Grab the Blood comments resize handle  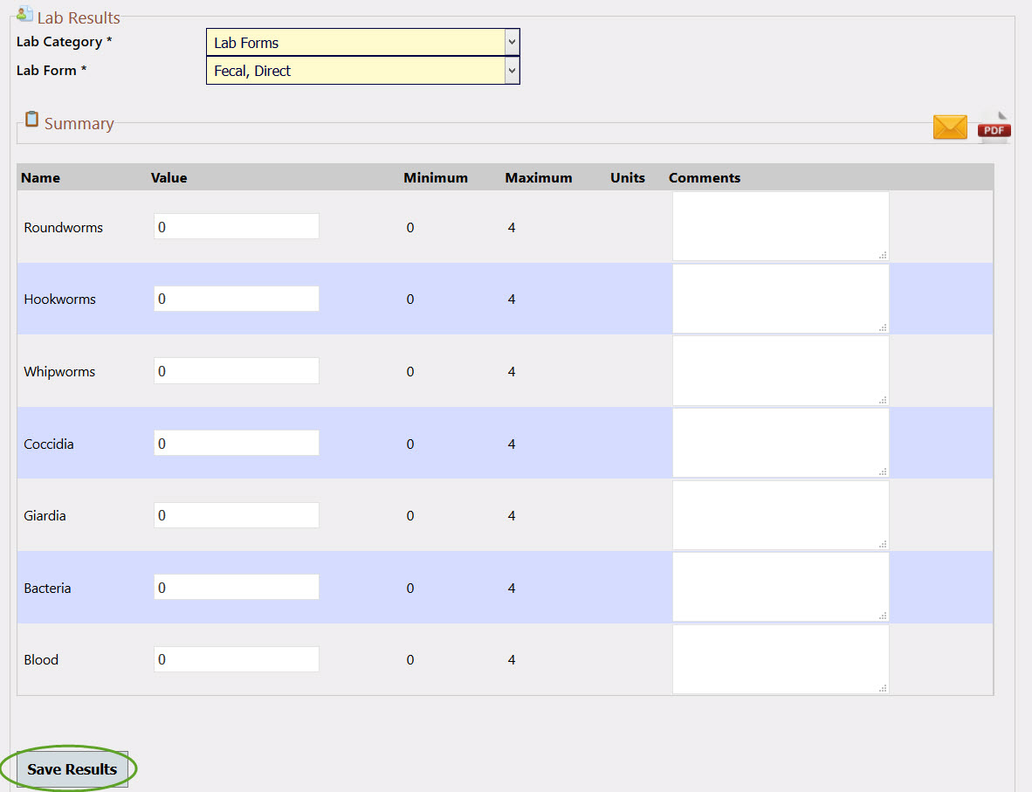click(x=883, y=688)
